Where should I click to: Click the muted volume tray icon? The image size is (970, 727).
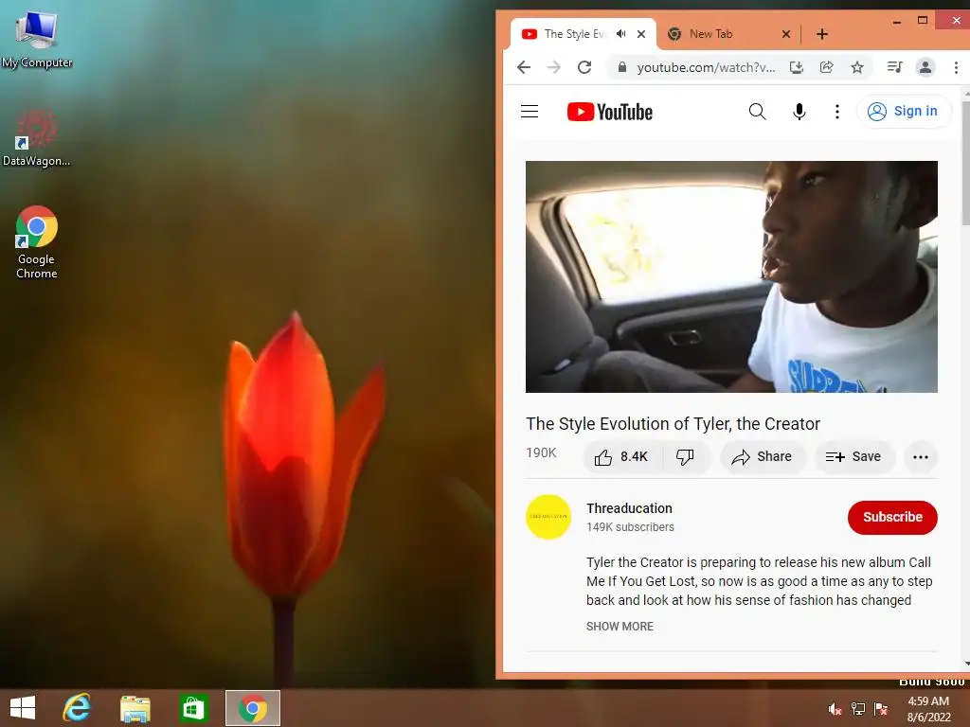[835, 709]
